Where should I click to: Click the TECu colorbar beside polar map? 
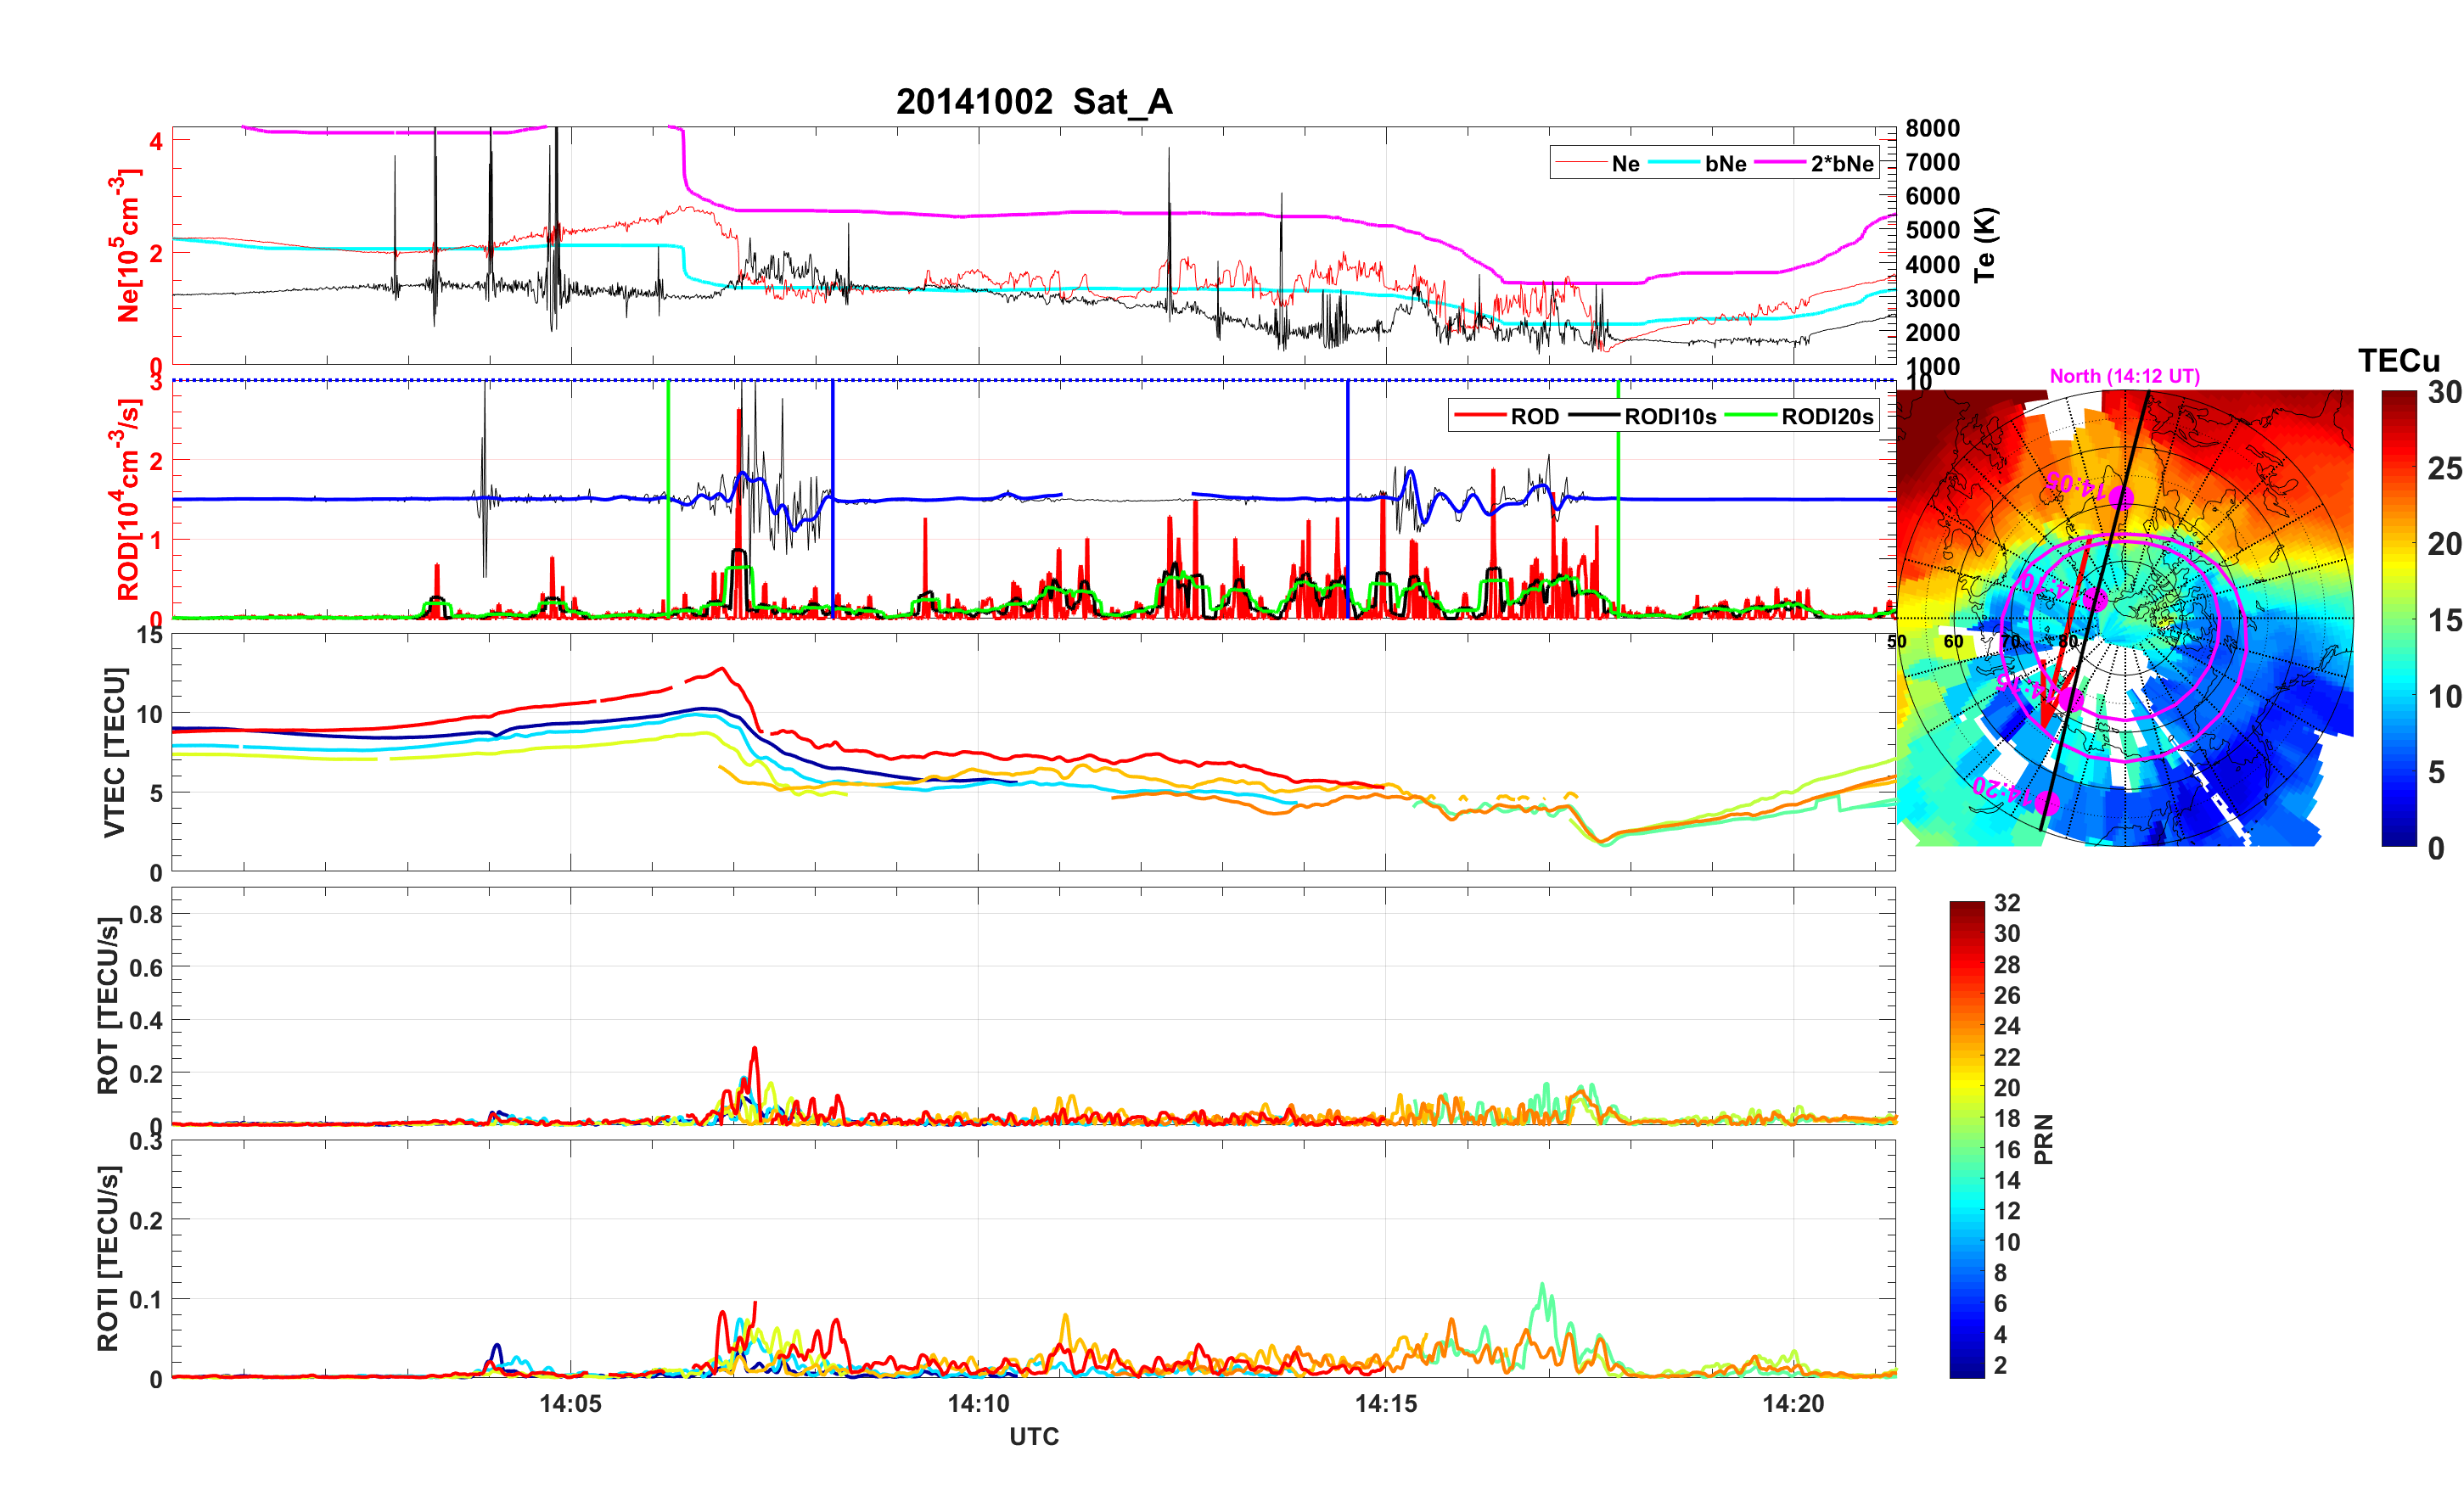pos(2398,618)
